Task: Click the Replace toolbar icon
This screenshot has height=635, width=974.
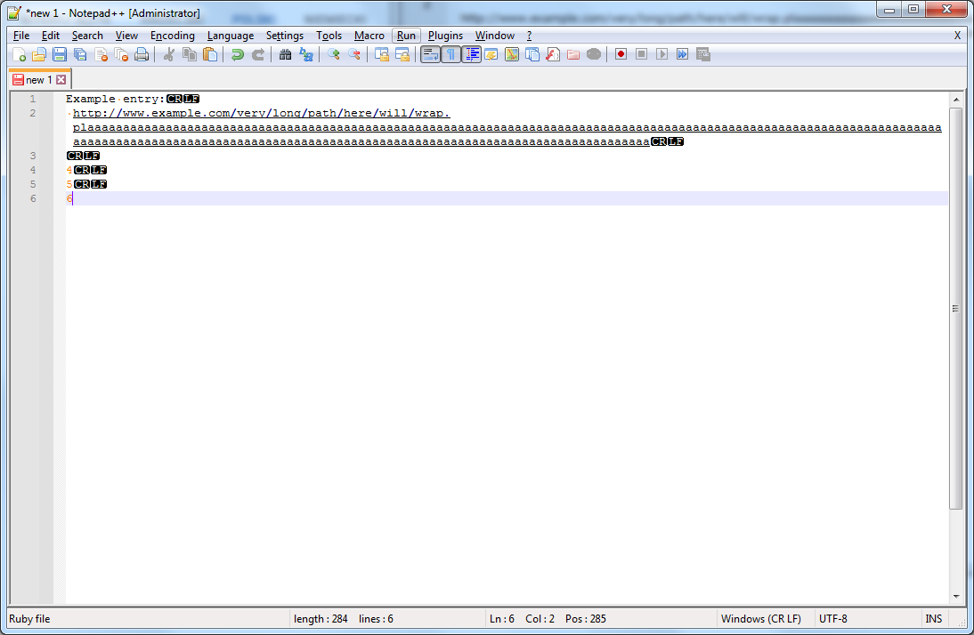Action: [306, 54]
